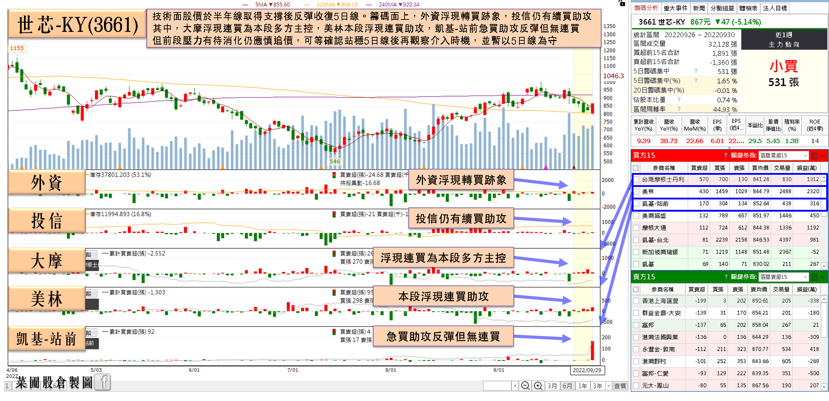Expand the chevron at right of 賣方15 bar

[823, 277]
